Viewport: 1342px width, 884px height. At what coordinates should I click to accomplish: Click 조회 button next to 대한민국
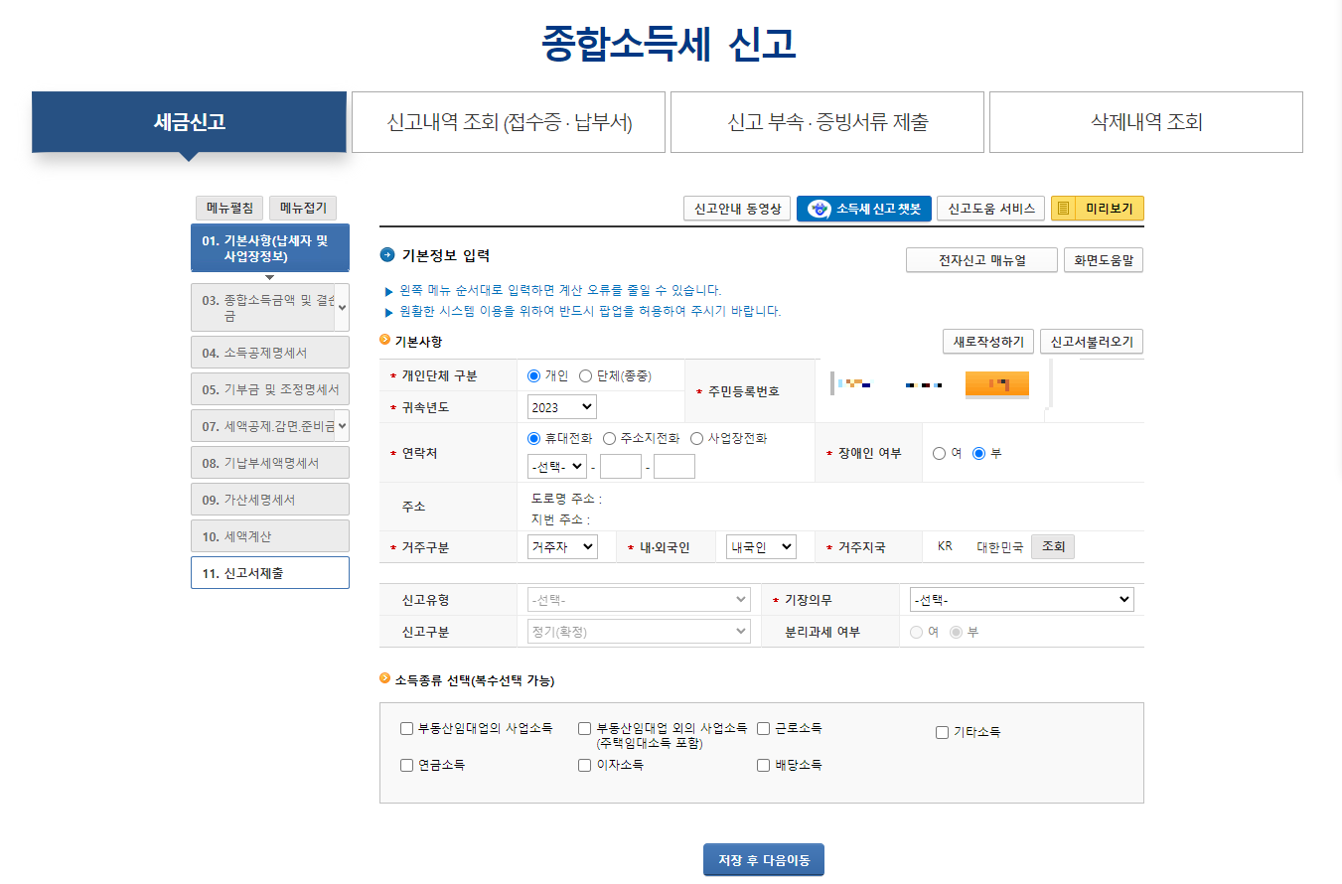[1053, 546]
